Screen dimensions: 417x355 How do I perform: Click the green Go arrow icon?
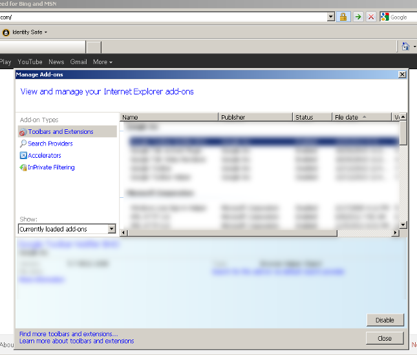pyautogui.click(x=358, y=17)
